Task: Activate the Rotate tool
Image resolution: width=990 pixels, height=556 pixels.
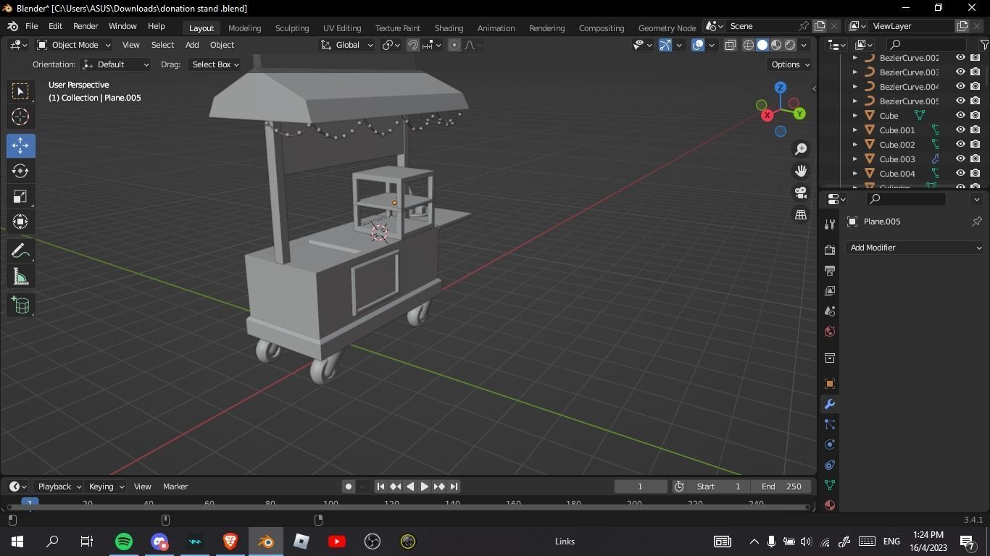Action: pyautogui.click(x=20, y=171)
